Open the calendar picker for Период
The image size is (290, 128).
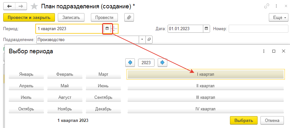(x=107, y=29)
